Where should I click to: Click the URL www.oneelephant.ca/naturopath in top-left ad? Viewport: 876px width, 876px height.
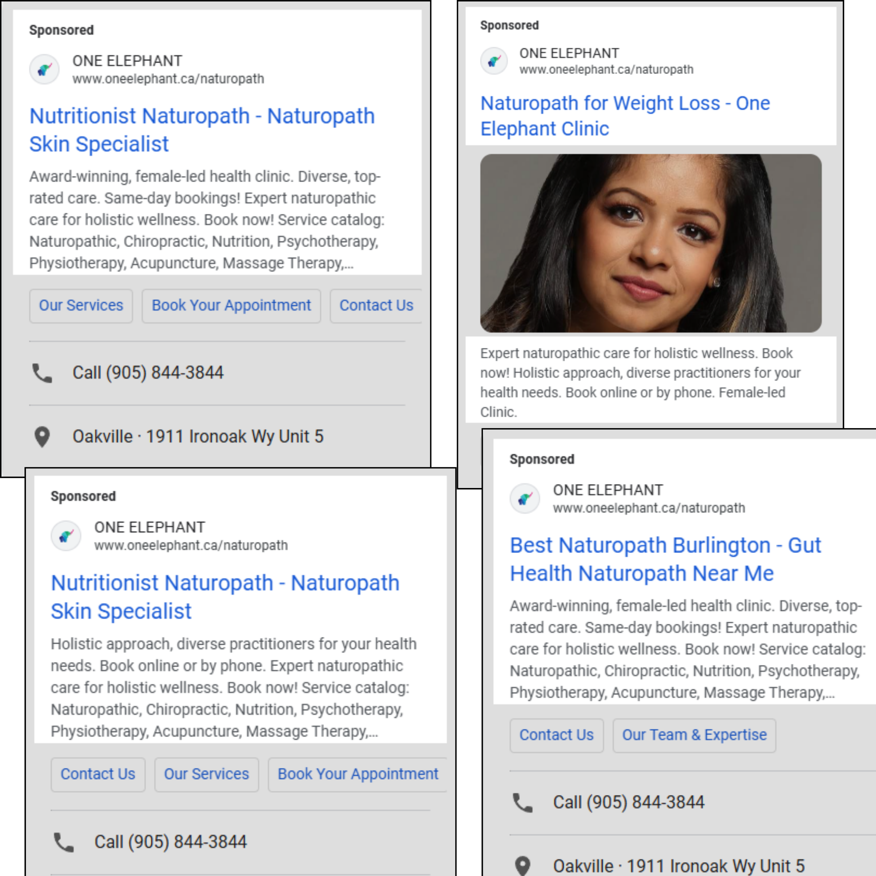[x=168, y=79]
